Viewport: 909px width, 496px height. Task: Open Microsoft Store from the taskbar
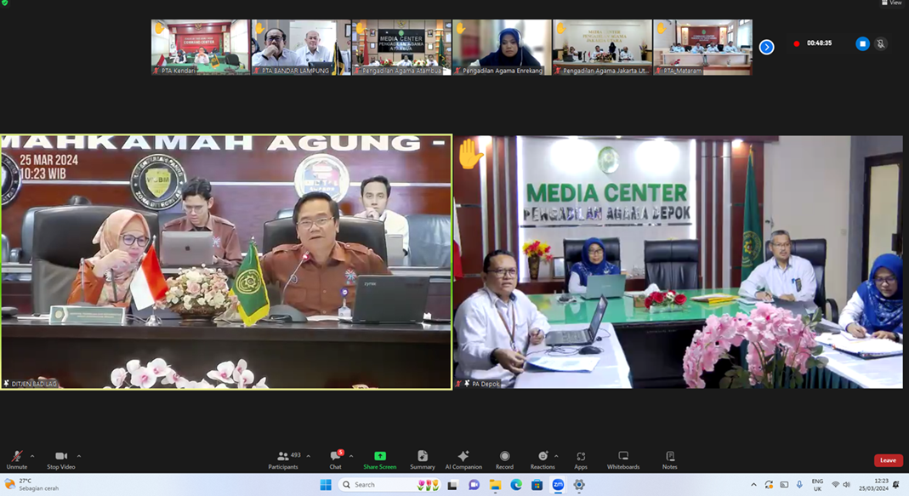(x=537, y=484)
